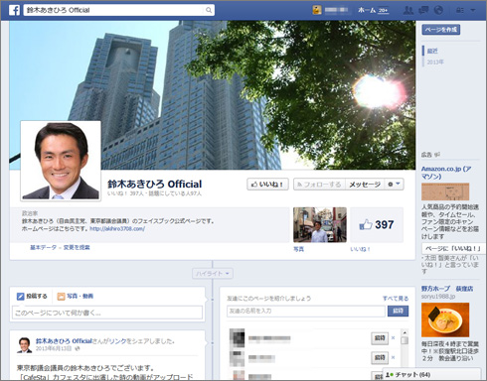Click メッセージ button
Viewport: 487px width, 381px height.
coord(365,185)
